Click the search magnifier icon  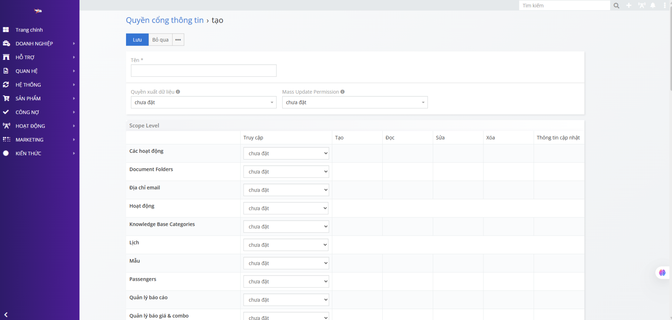point(616,6)
